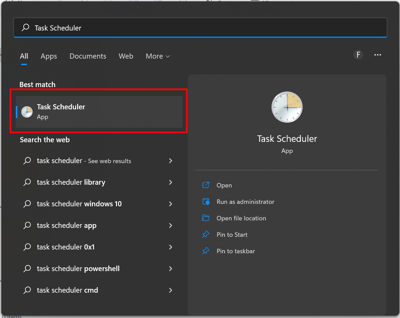
Task: Choose Pin to taskbar
Action: (x=236, y=251)
